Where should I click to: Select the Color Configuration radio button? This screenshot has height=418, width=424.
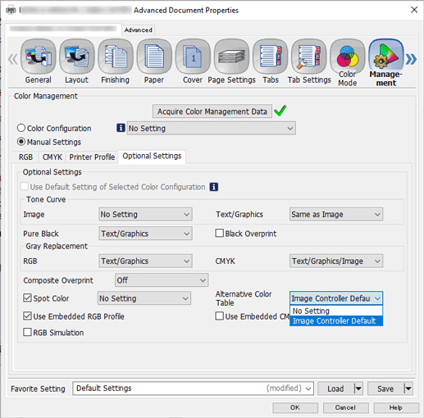(x=21, y=128)
